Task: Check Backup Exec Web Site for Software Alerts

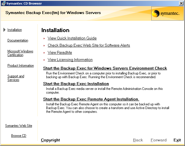Action: 89,45
